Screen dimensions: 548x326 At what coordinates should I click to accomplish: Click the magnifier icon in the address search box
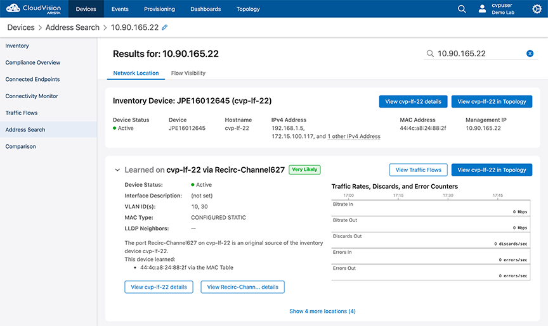pos(430,53)
